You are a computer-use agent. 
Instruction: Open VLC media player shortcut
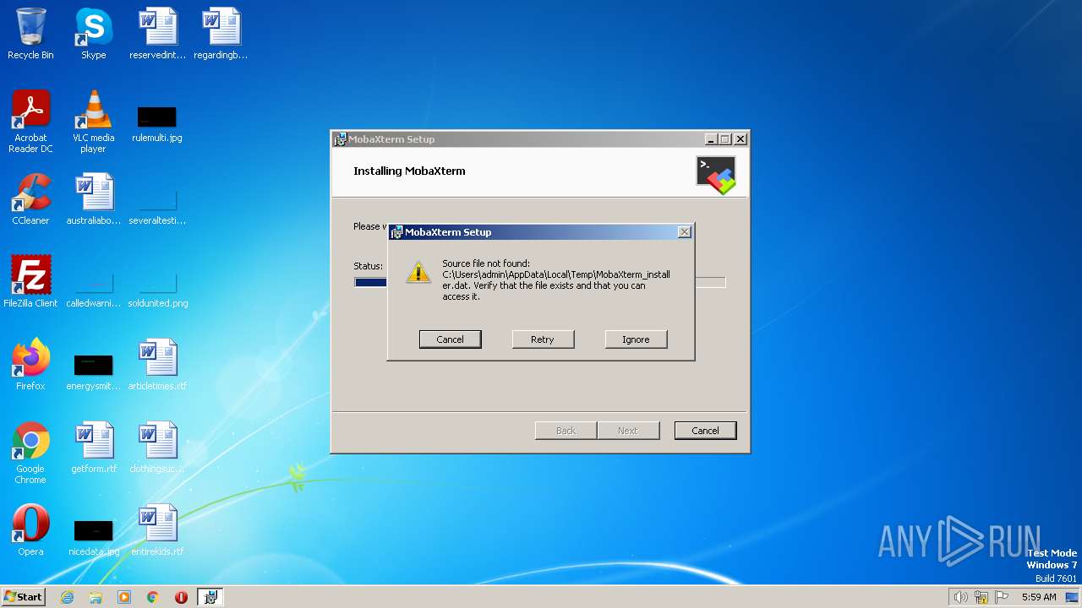tap(93, 122)
